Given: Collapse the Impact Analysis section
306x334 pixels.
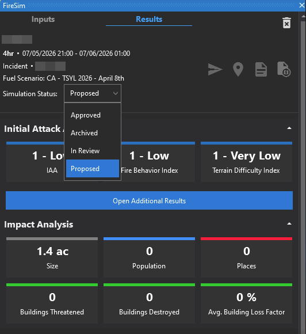Looking at the screenshot, I should pos(289,224).
